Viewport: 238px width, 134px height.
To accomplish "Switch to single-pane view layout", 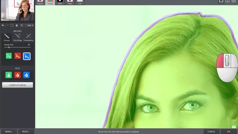I will click(x=221, y=1).
